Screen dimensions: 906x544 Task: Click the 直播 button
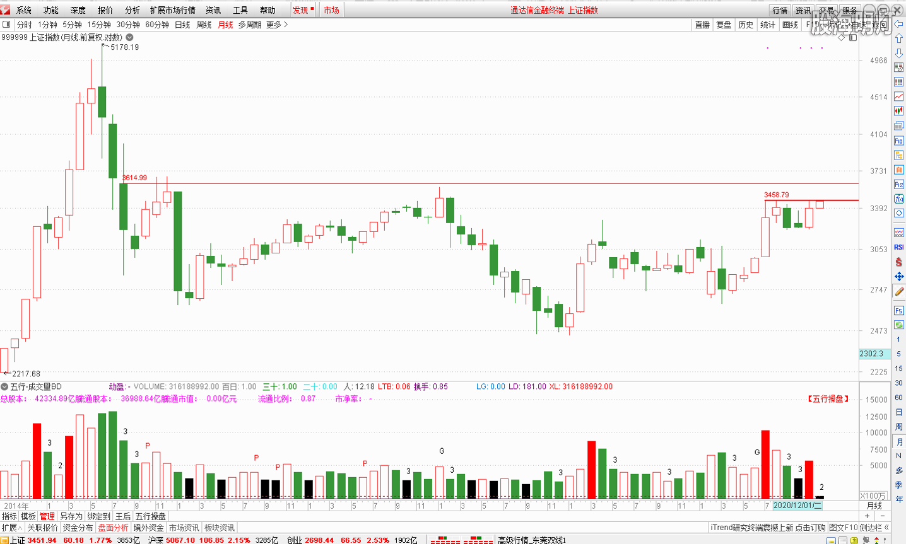pyautogui.click(x=702, y=25)
